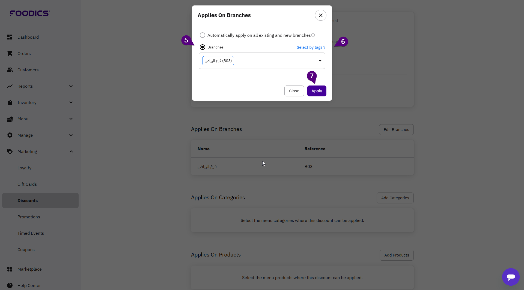The height and width of the screenshot is (290, 524).
Task: Click the Manage gear icon
Action: pos(10,135)
